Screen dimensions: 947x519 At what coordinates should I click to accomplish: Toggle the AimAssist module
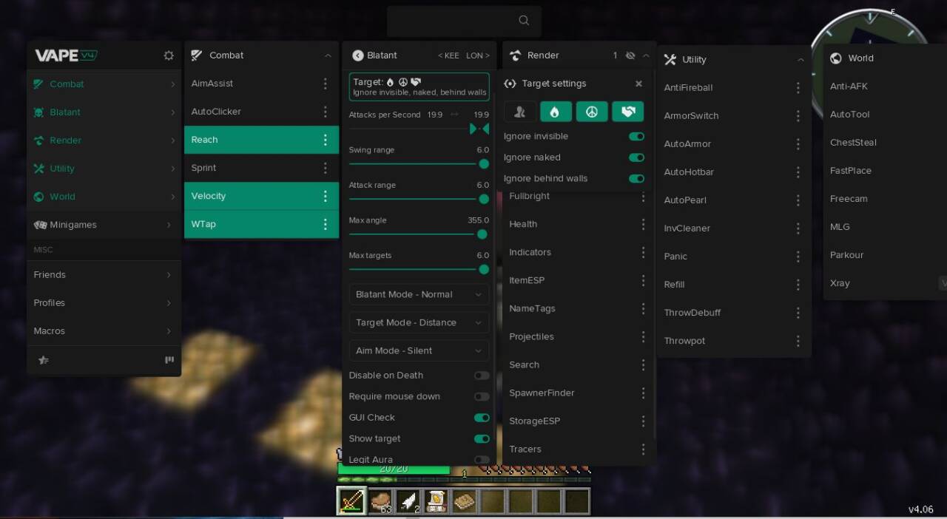point(261,84)
